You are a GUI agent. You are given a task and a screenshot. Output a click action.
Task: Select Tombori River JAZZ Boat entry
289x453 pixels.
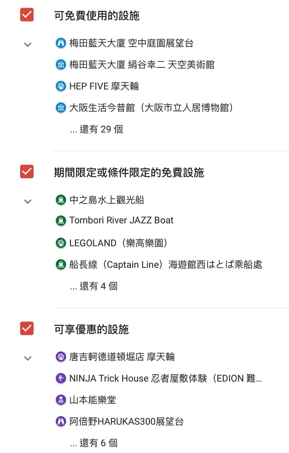[x=122, y=220]
